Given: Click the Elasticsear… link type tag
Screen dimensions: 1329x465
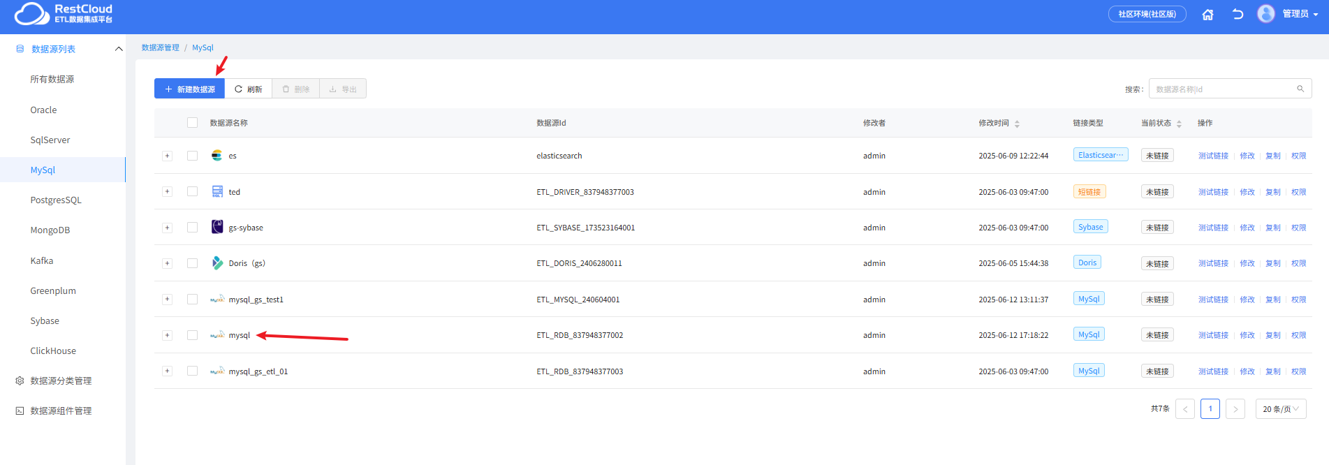Looking at the screenshot, I should 1101,155.
